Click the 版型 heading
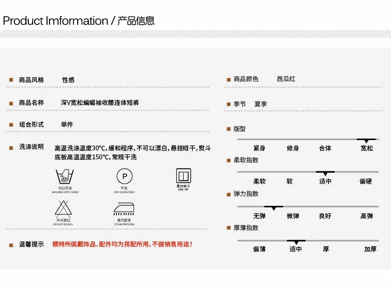Viewport: 391px width, 289px height. pos(240,129)
